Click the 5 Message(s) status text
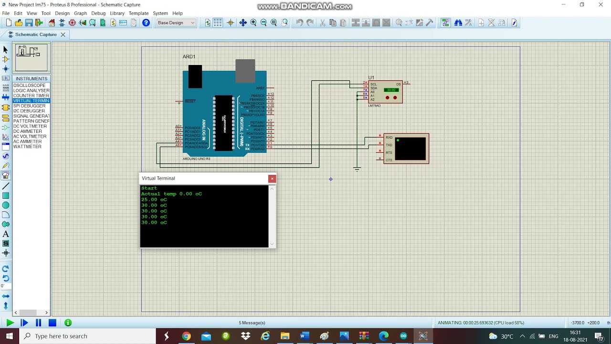Image resolution: width=611 pixels, height=344 pixels. pyautogui.click(x=252, y=323)
